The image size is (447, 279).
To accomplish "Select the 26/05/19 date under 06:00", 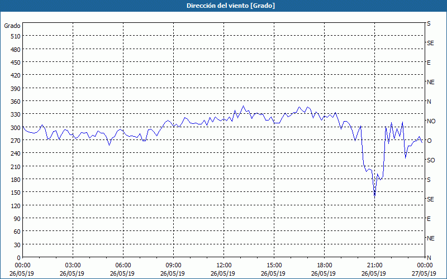I will [122, 273].
